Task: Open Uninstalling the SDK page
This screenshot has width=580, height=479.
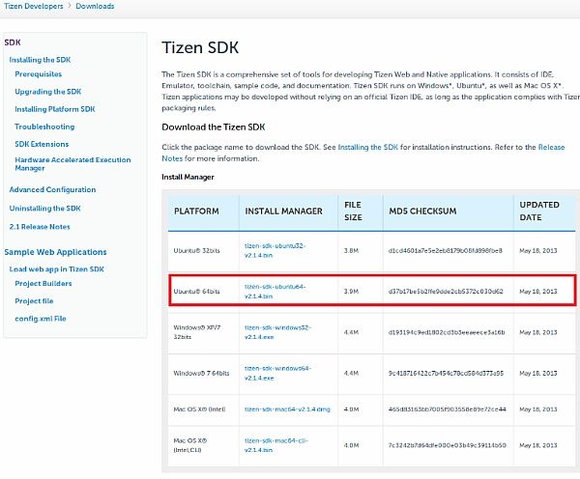Action: pos(45,209)
